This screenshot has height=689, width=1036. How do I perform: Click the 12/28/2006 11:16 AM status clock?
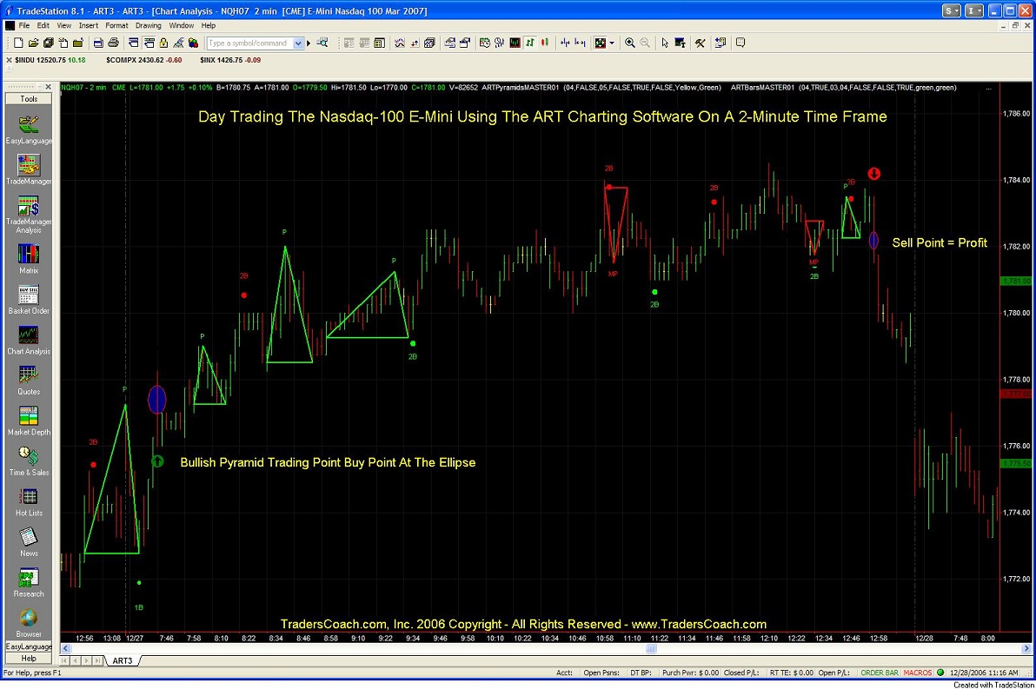pyautogui.click(x=984, y=672)
